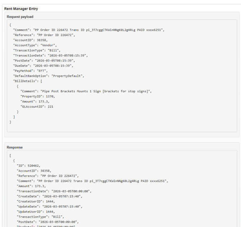The image size is (241, 227).
Task: Select the CreateDate line in the response
Action: tap(49, 196)
